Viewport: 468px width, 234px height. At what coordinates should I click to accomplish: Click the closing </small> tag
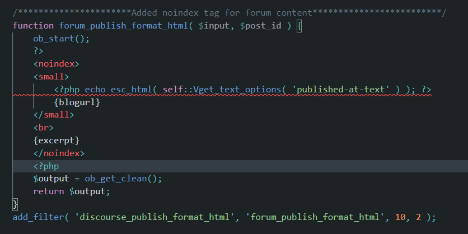click(54, 115)
